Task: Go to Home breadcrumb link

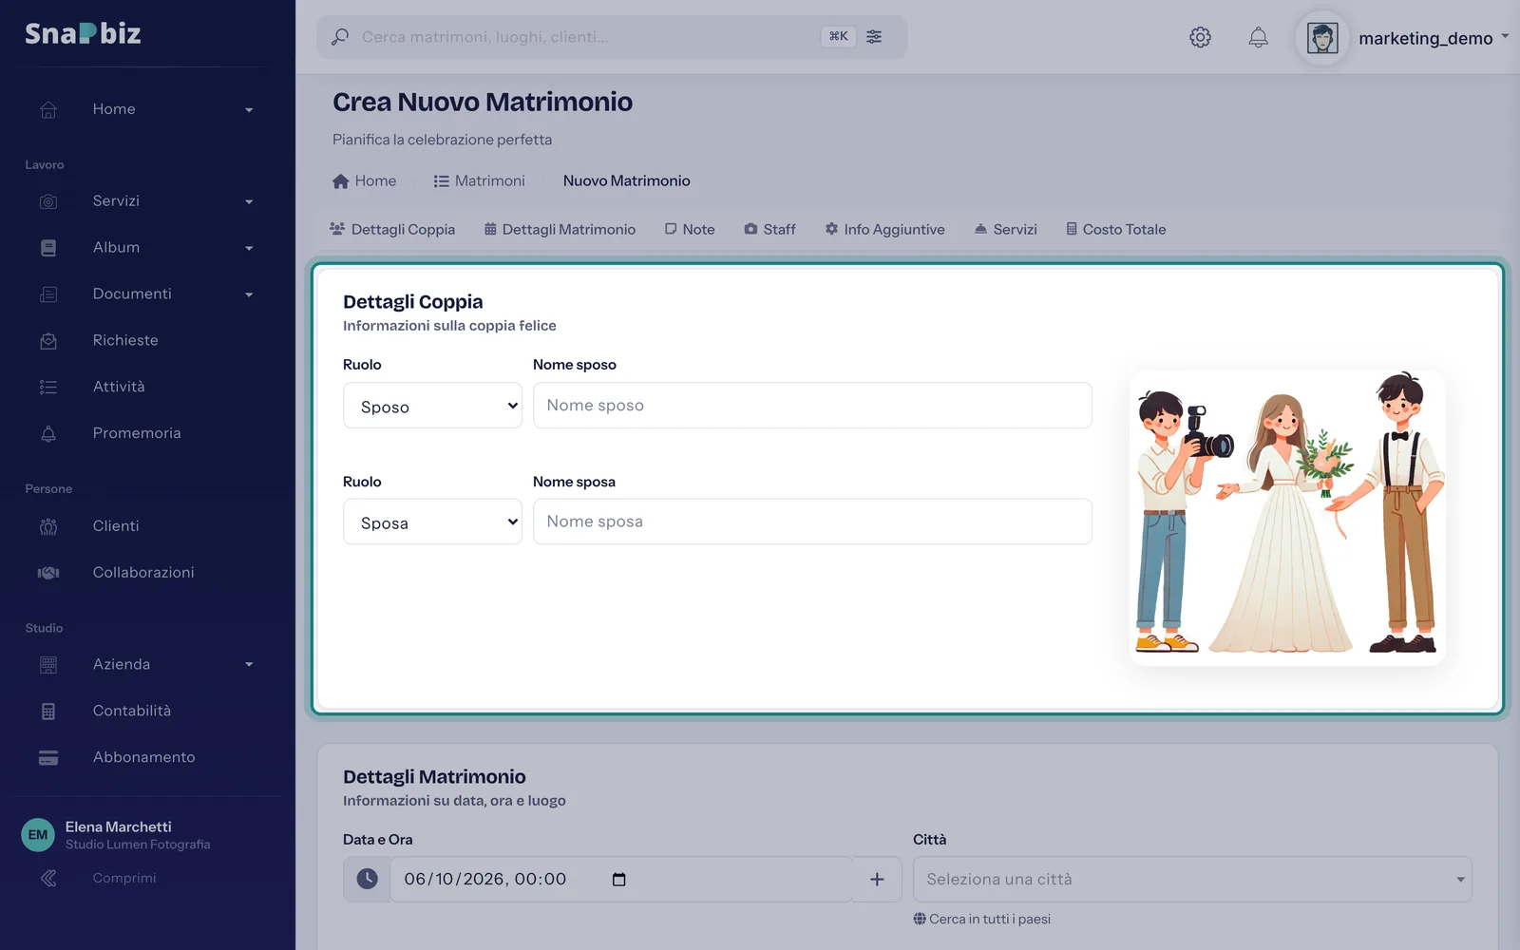Action: [365, 180]
